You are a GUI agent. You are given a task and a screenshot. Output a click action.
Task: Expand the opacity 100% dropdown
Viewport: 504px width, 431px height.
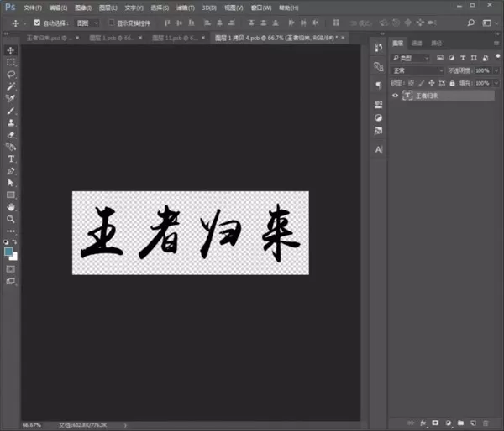(x=496, y=70)
